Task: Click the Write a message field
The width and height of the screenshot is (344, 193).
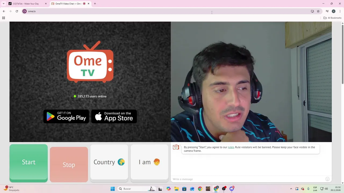Action: pyautogui.click(x=247, y=179)
